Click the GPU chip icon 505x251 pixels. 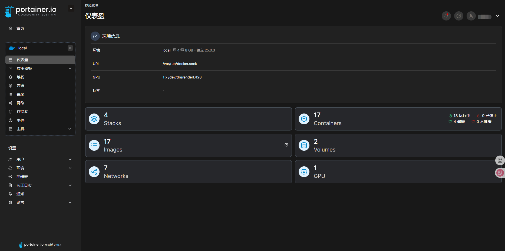304,172
